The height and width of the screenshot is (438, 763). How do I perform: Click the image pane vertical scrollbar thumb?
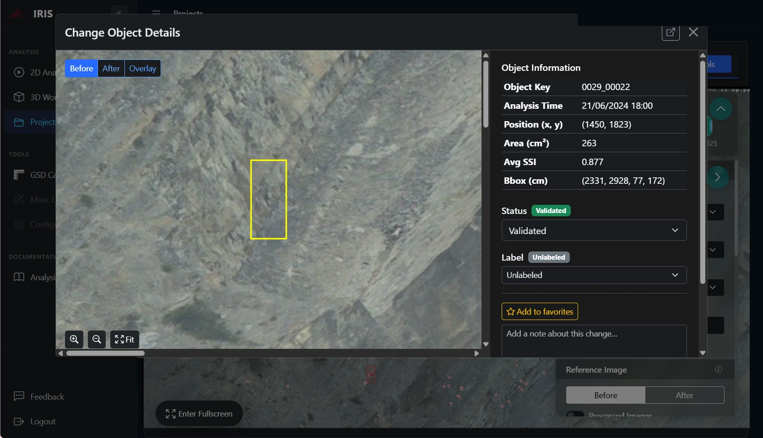[x=486, y=94]
